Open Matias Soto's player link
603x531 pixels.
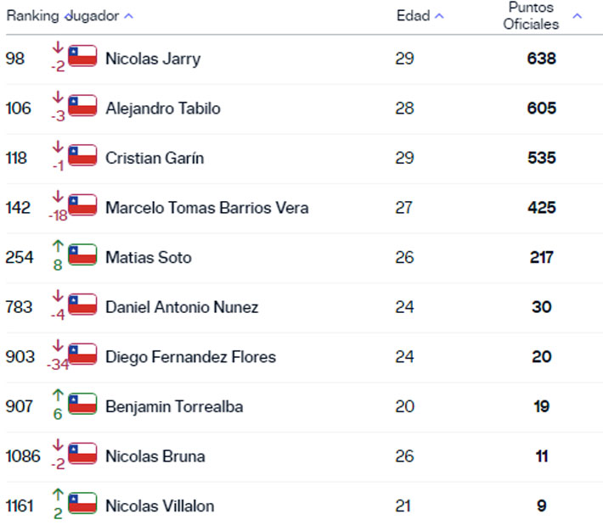(x=148, y=258)
